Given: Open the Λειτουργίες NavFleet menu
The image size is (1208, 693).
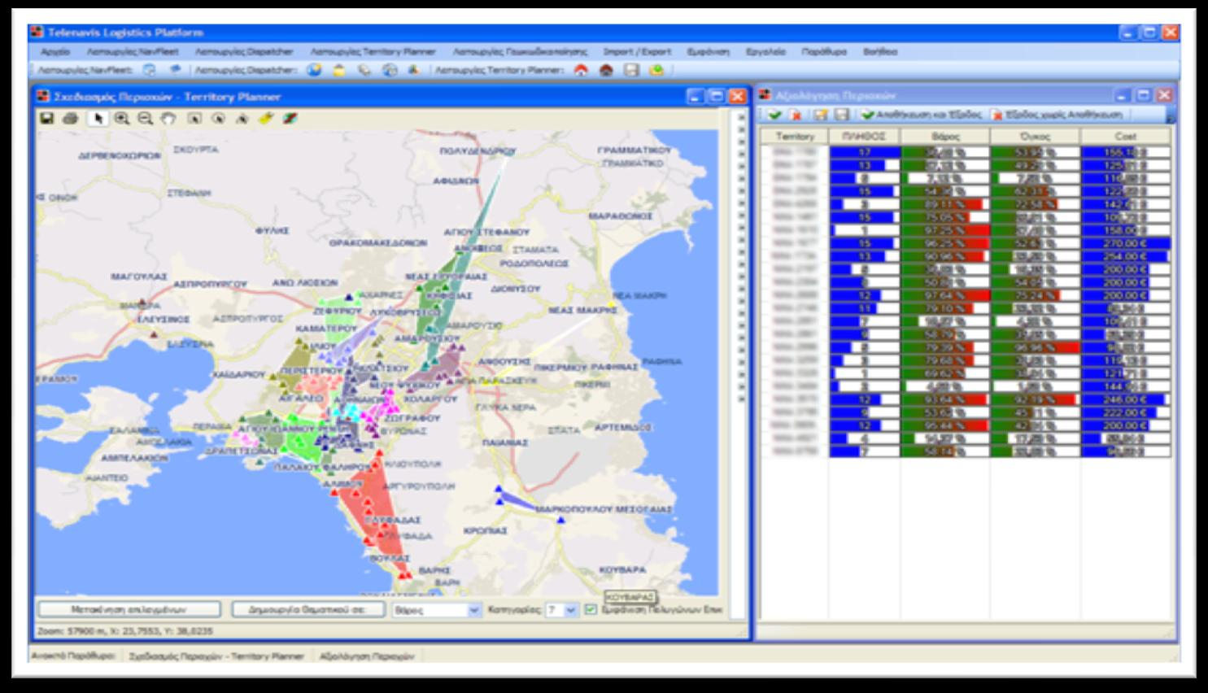Looking at the screenshot, I should click(133, 51).
